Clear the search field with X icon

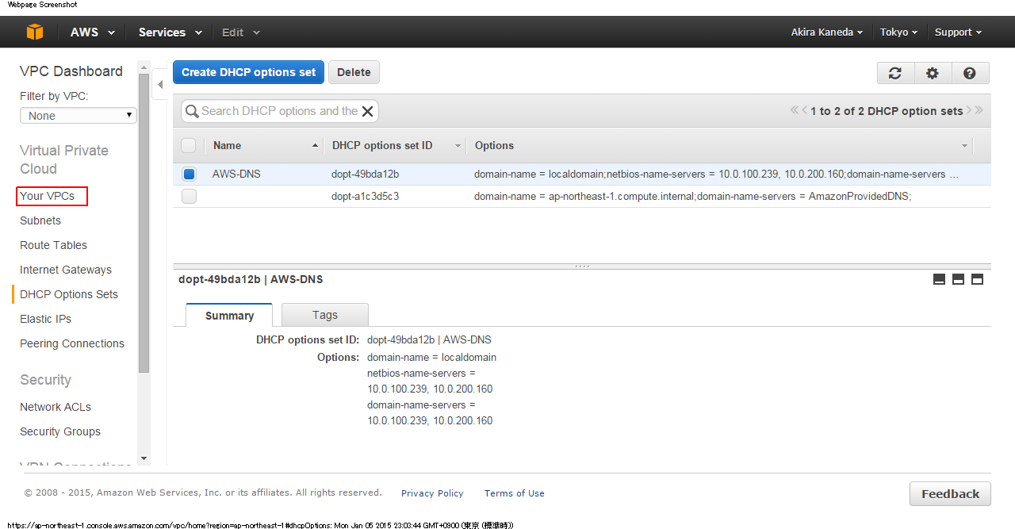coord(367,112)
